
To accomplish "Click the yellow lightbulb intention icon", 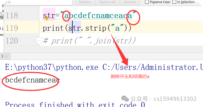I will pyautogui.click(x=47, y=18).
